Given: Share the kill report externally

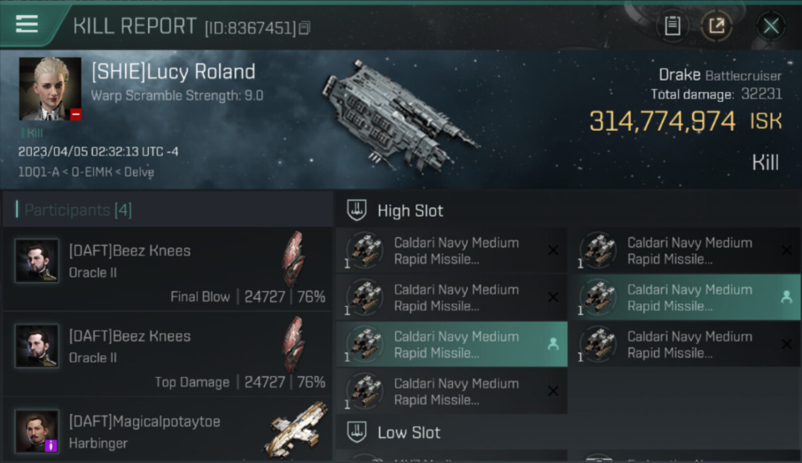Looking at the screenshot, I should coord(716,26).
